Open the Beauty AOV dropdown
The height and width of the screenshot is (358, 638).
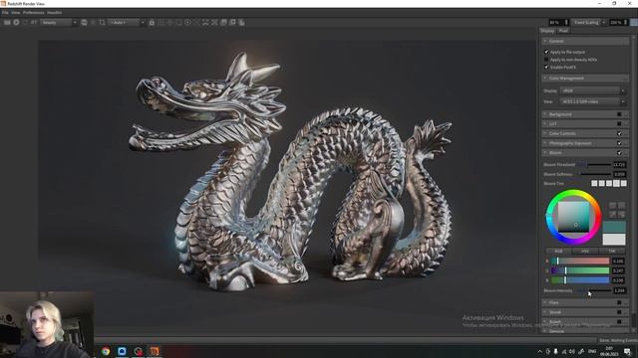(x=59, y=23)
